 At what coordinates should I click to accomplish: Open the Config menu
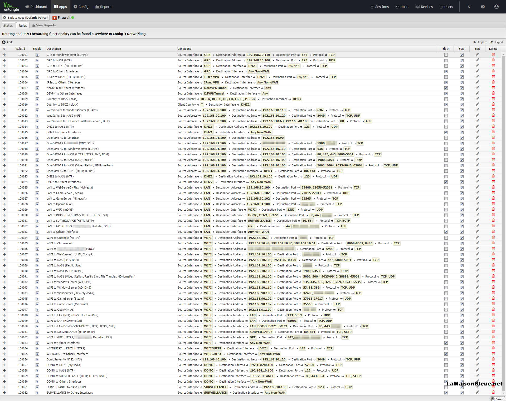coord(81,7)
